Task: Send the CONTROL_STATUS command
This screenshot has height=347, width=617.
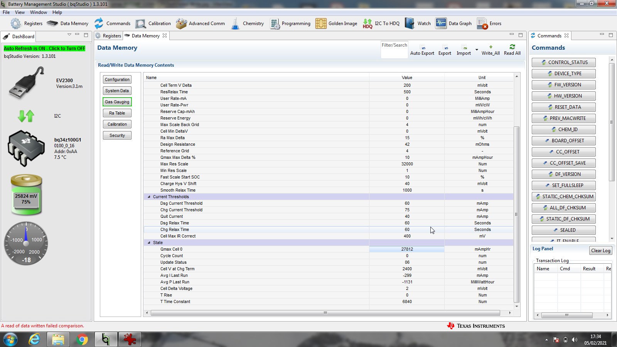Action: [x=564, y=62]
